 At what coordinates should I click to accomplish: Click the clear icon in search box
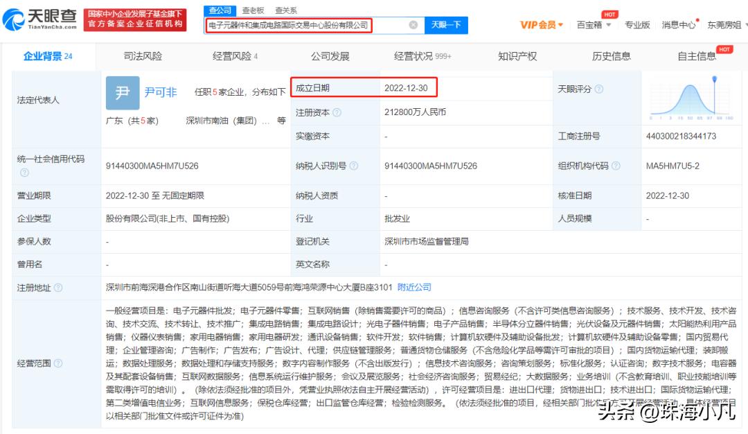[x=413, y=24]
